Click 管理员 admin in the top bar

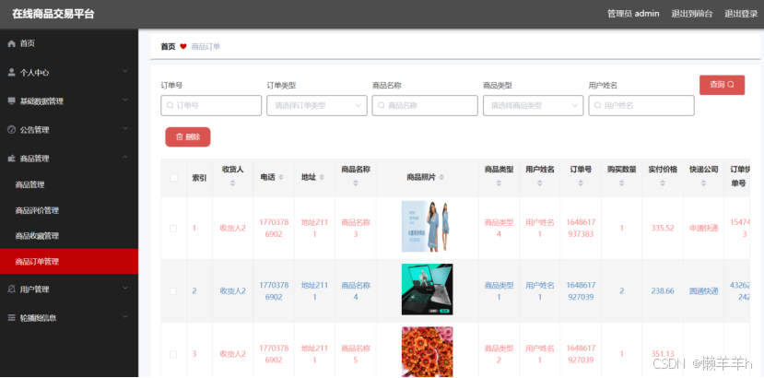click(633, 14)
